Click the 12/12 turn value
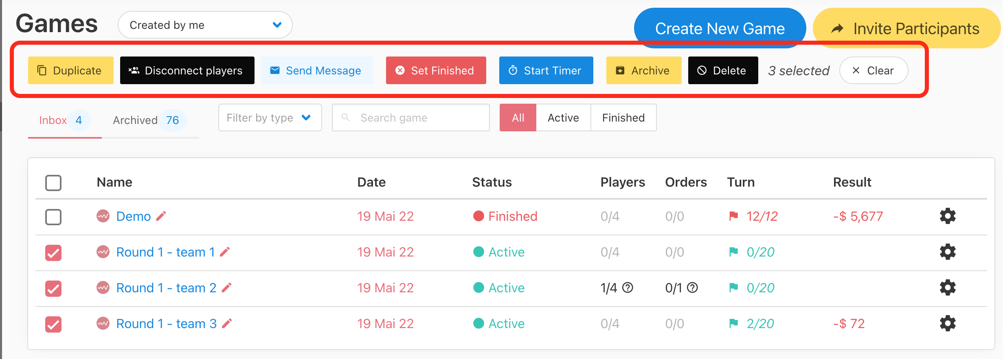This screenshot has width=1003, height=359. 762,216
